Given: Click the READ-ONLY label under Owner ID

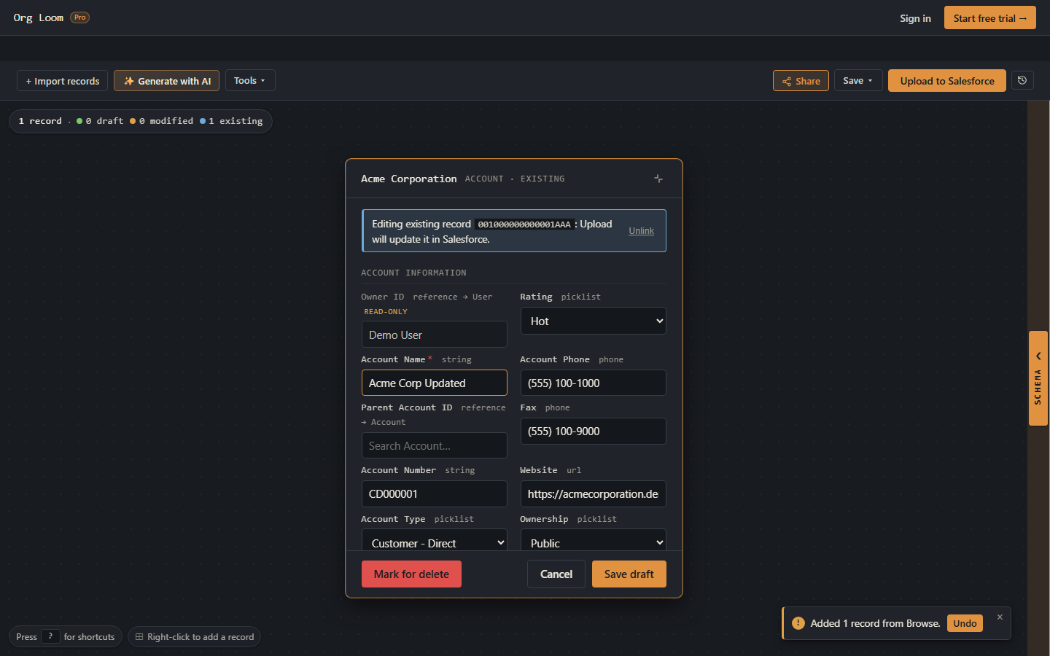Looking at the screenshot, I should [386, 311].
